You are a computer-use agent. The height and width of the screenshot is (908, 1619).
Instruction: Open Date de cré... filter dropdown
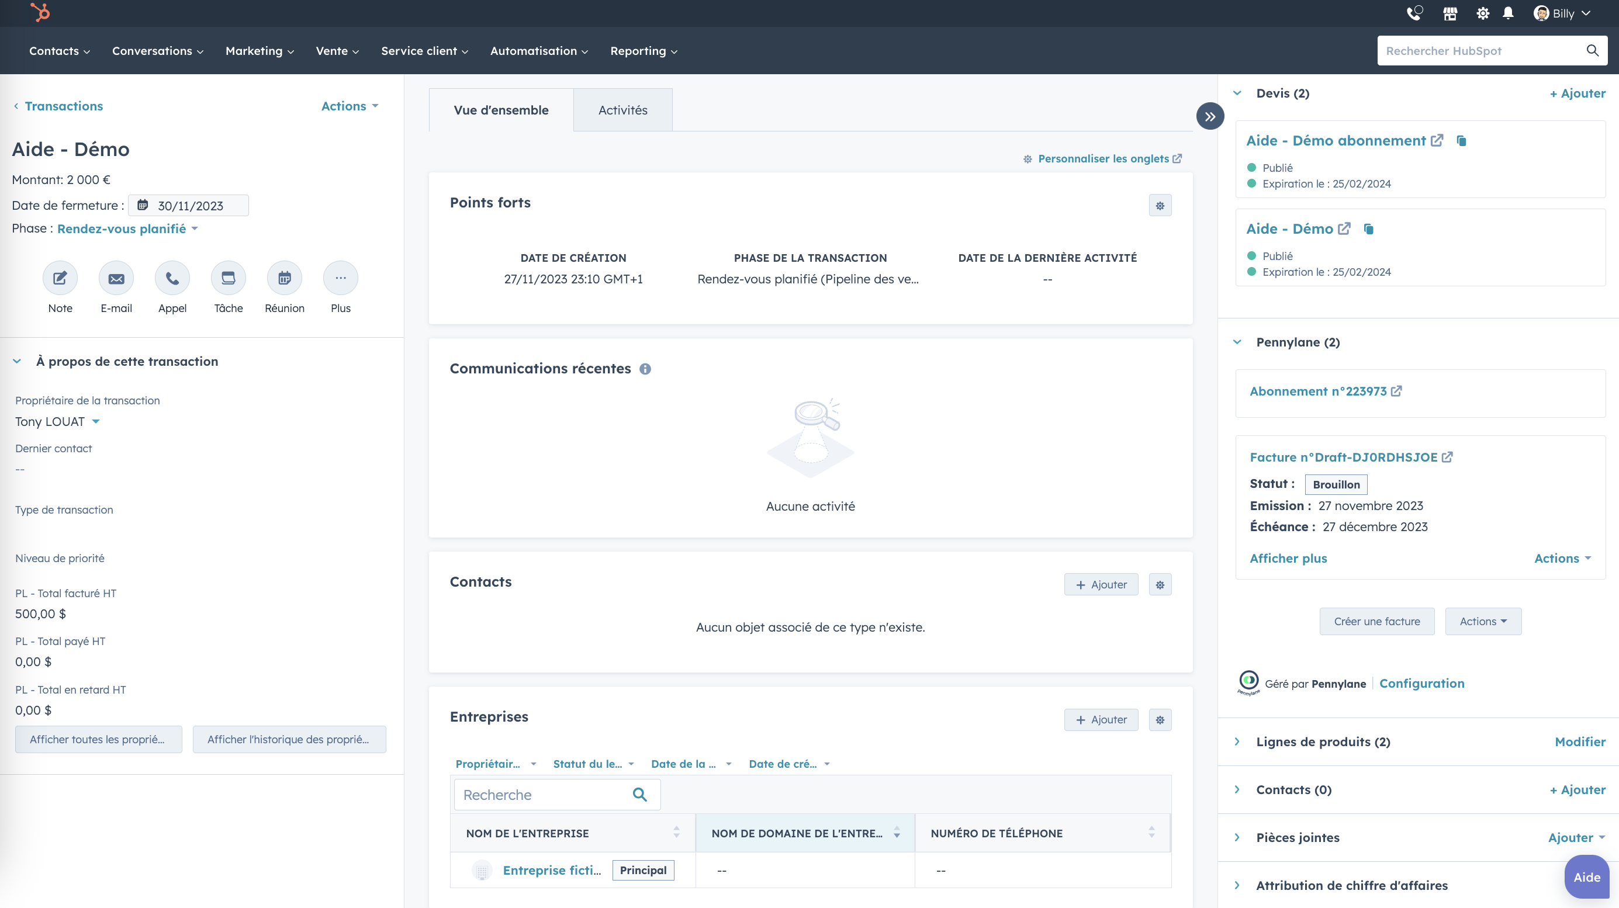[790, 764]
